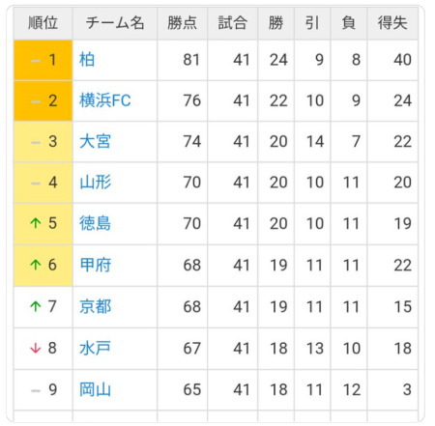Click the gray dash icon beside rank 9

36,391
